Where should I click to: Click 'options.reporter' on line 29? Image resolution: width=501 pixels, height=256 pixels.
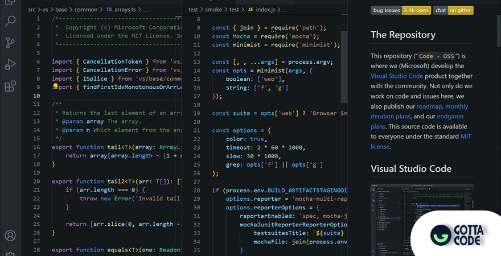tap(254, 199)
